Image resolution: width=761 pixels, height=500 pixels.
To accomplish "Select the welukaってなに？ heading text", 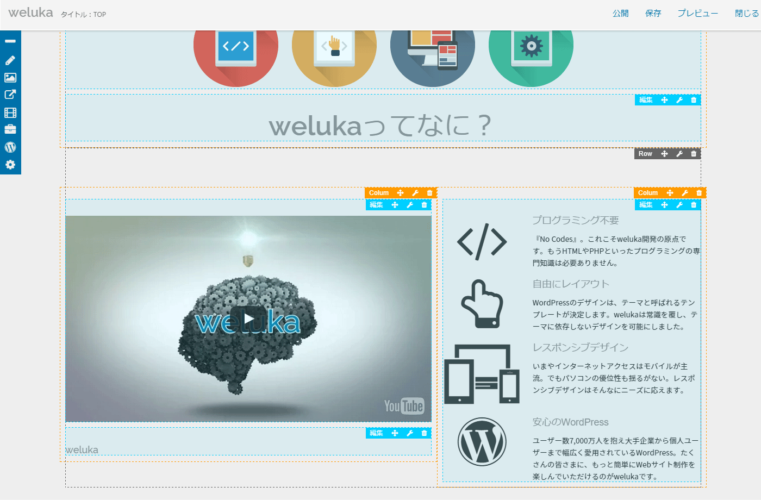I will (380, 126).
